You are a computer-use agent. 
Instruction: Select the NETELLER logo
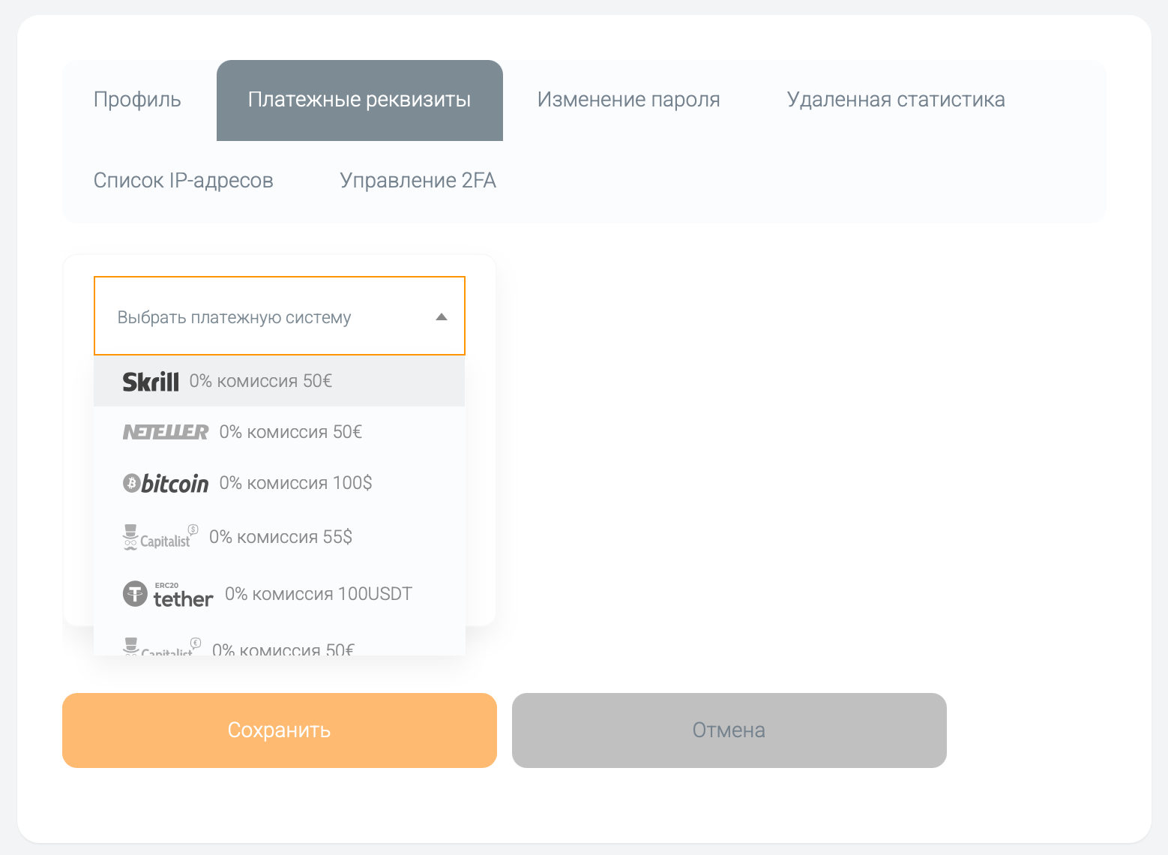166,431
